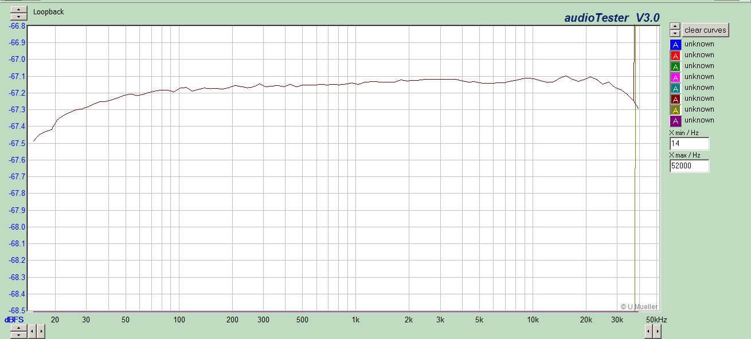Click the Loopback label
Screen dimensions: 751x339
(48, 11)
